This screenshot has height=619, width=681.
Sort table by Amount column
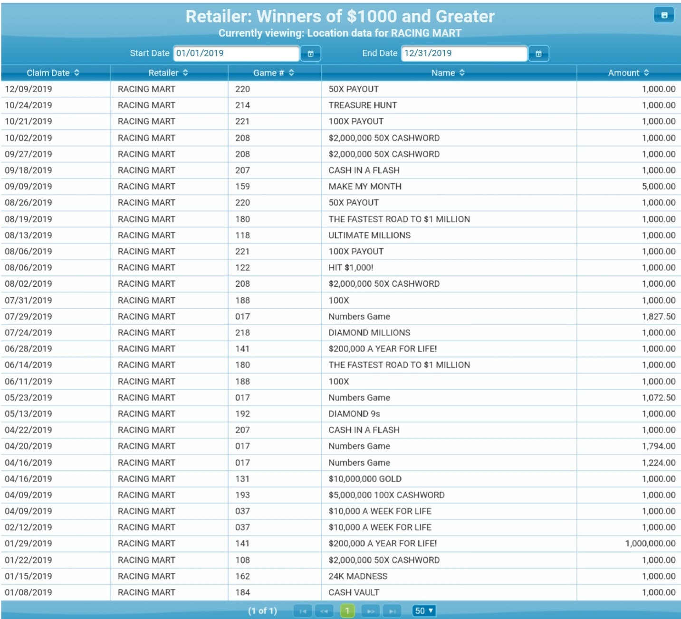click(x=628, y=73)
